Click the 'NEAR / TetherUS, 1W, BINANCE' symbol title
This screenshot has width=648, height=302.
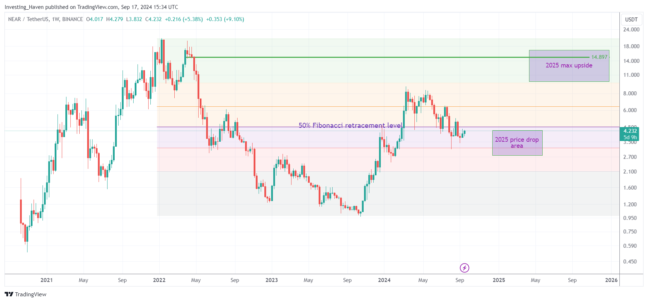pos(45,19)
